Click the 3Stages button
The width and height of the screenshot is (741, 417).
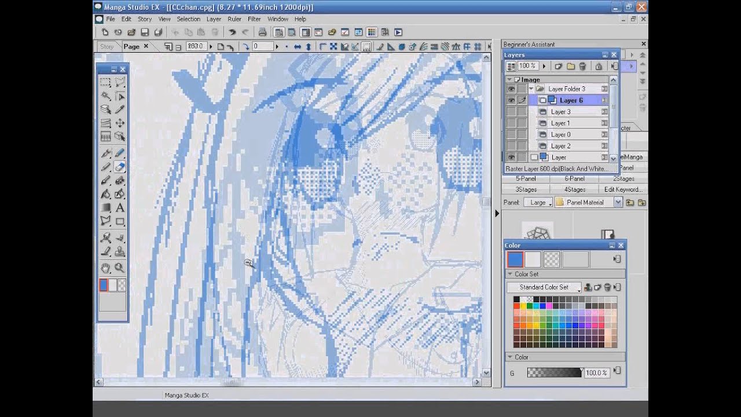[526, 189]
